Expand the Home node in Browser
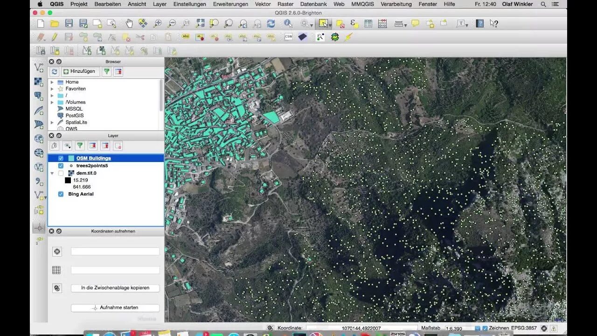The width and height of the screenshot is (597, 336). 52,82
